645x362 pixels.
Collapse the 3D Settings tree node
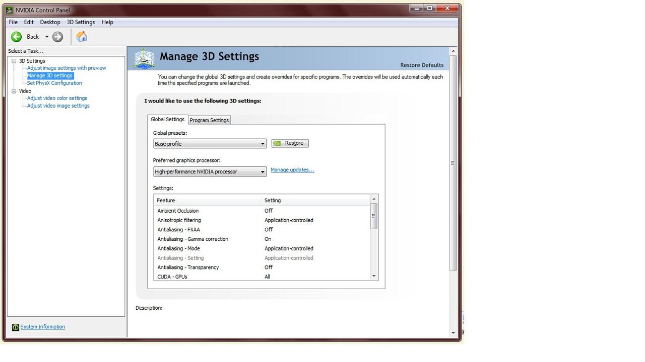(x=14, y=61)
